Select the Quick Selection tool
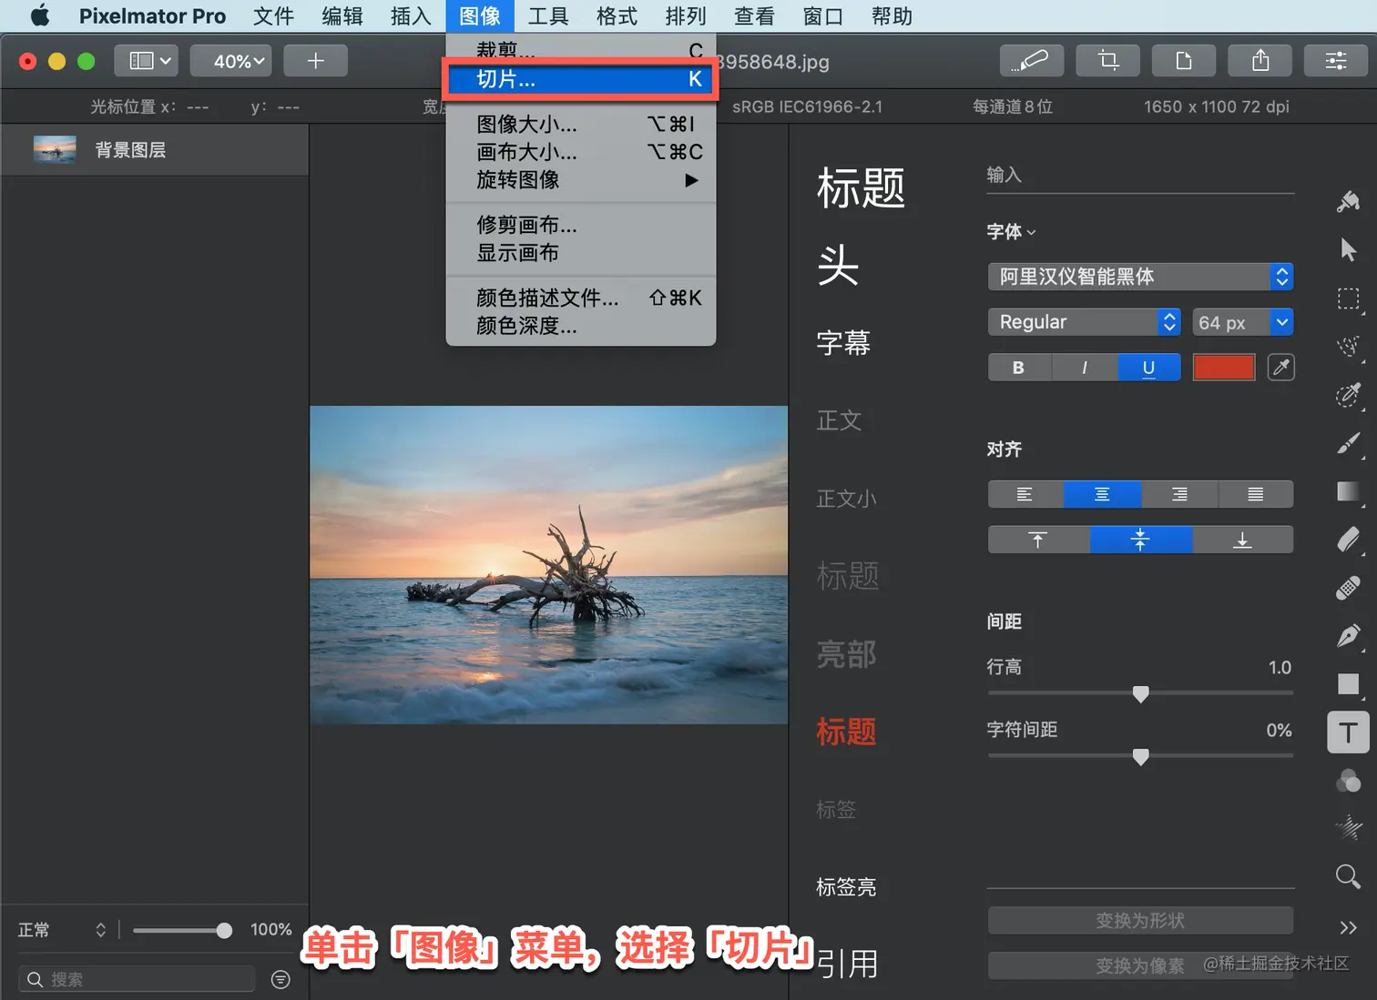1377x1000 pixels. (x=1349, y=346)
